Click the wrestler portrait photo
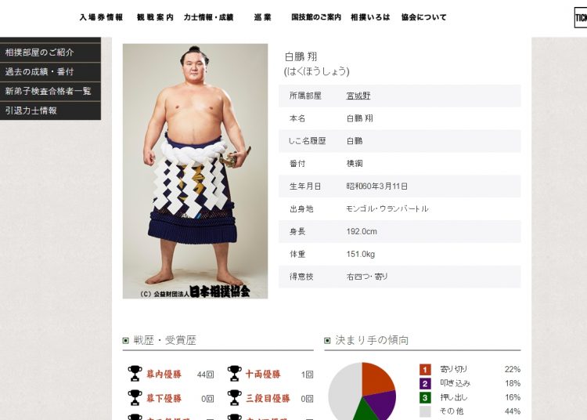This screenshot has width=587, height=420. point(195,172)
